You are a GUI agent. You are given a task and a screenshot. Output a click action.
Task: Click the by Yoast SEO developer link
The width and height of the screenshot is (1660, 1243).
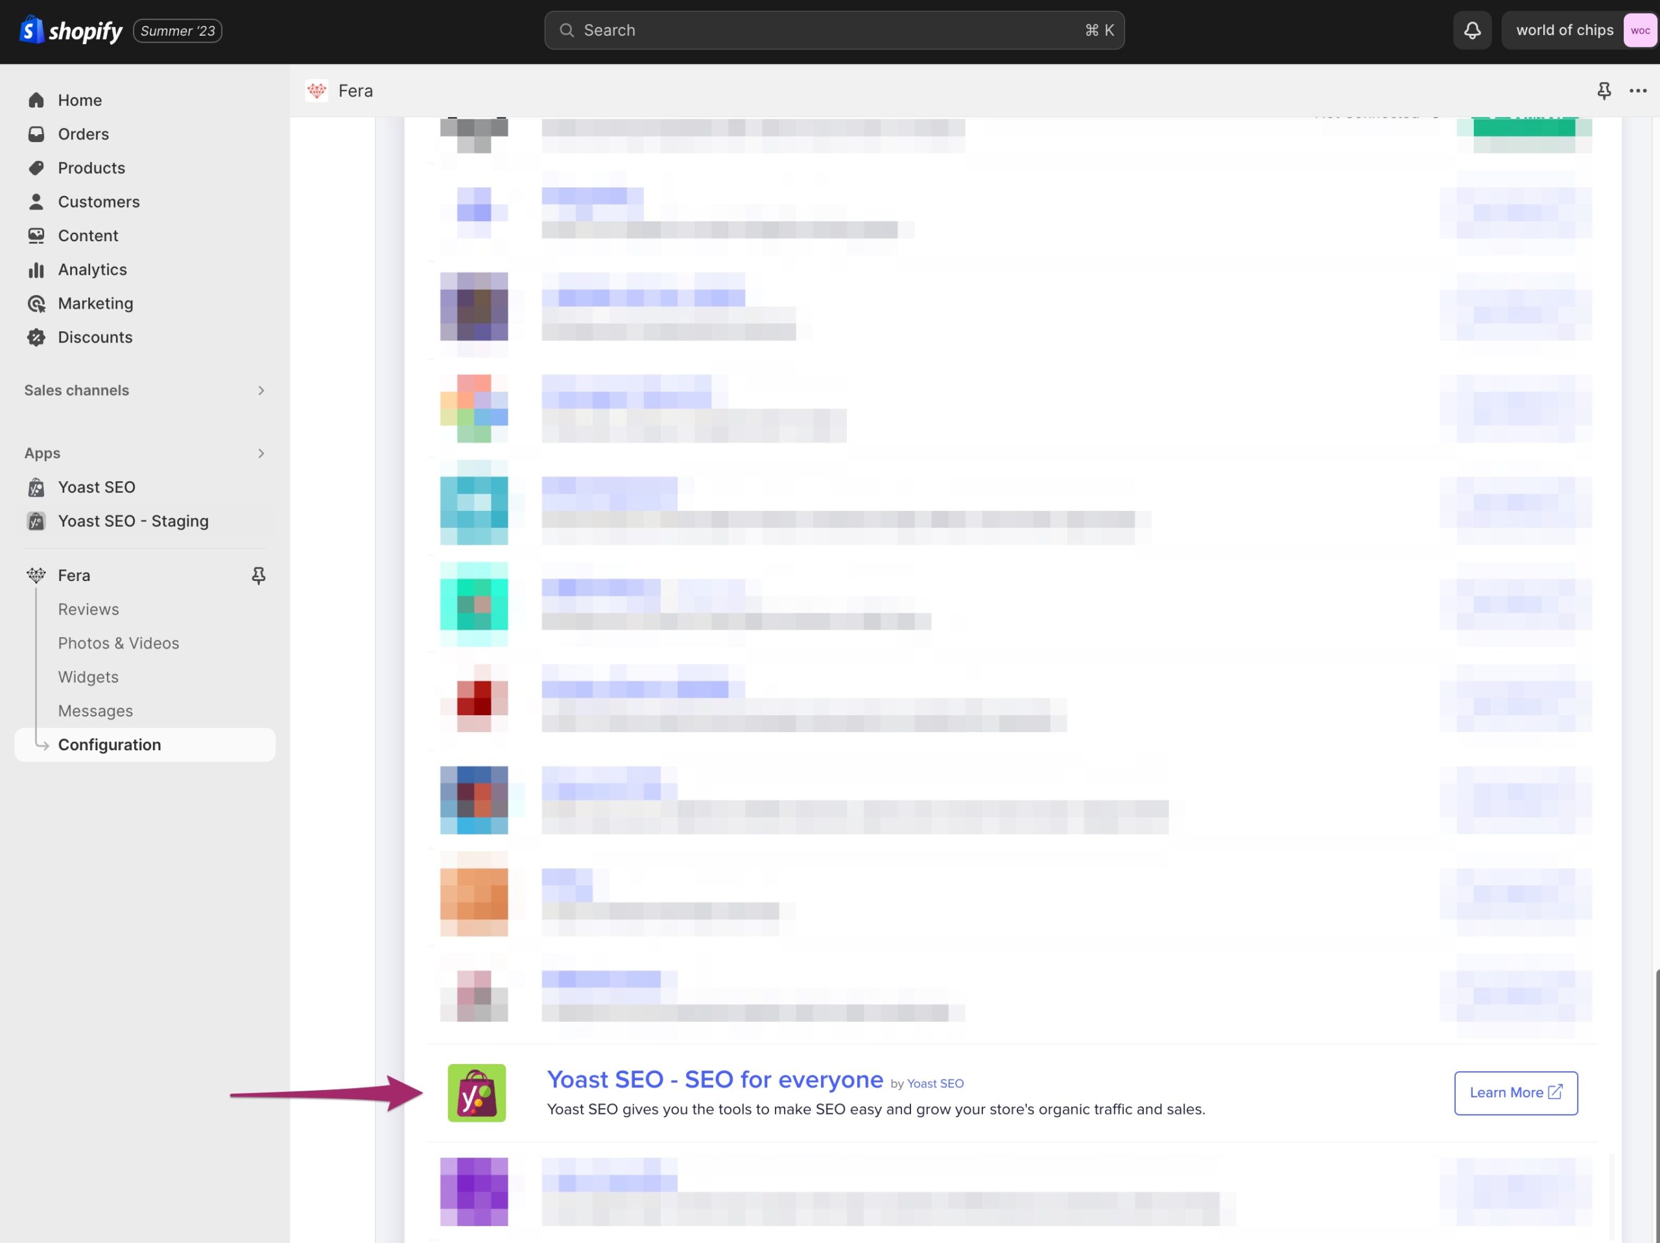click(x=934, y=1084)
